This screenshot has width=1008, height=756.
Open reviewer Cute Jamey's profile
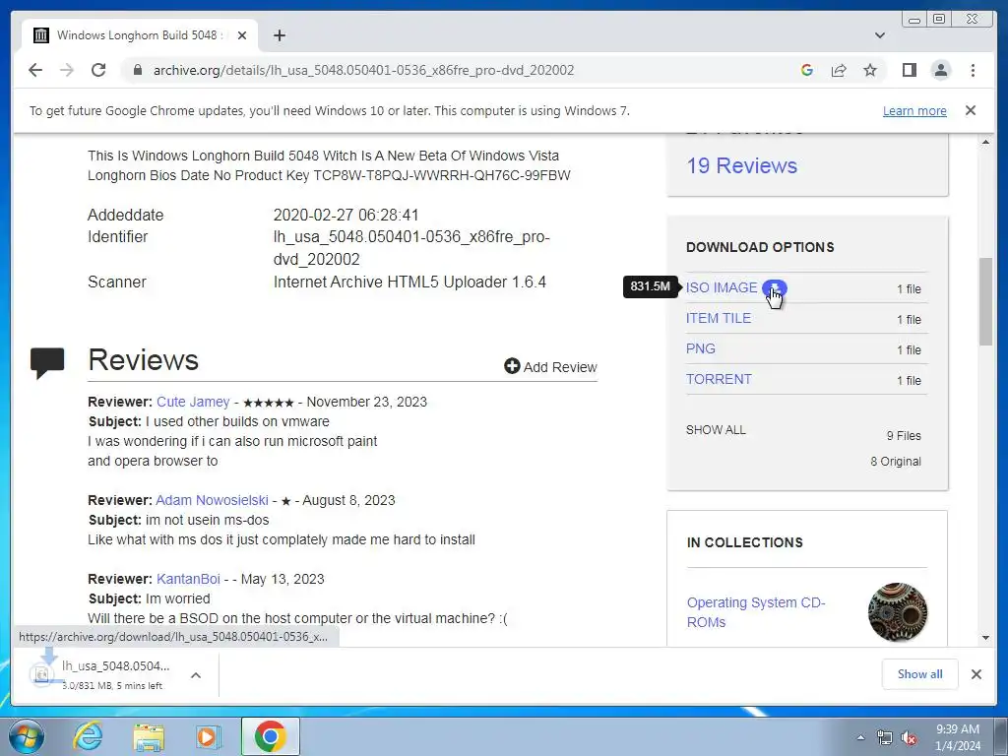point(193,402)
